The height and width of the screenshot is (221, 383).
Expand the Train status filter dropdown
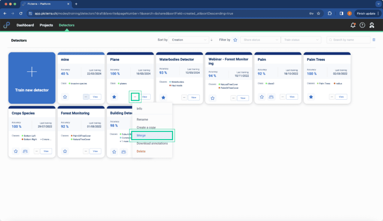pyautogui.click(x=301, y=40)
